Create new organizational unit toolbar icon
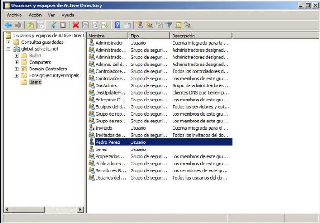 [159, 25]
